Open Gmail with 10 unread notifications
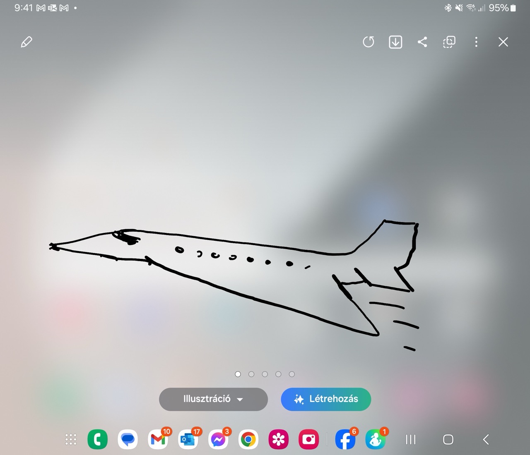Image resolution: width=530 pixels, height=455 pixels. click(x=158, y=439)
